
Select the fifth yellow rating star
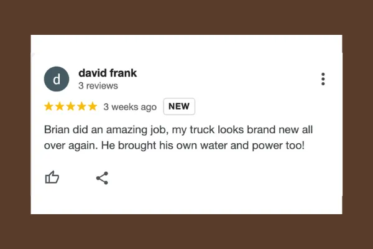coord(93,106)
